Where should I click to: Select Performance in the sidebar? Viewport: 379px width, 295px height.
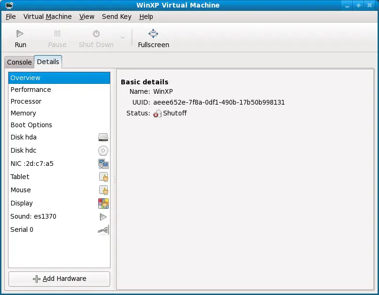click(31, 90)
